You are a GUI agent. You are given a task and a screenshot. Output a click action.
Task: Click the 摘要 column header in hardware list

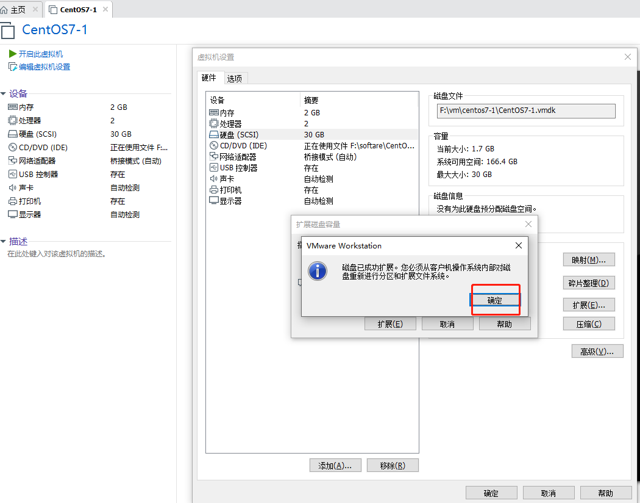311,100
